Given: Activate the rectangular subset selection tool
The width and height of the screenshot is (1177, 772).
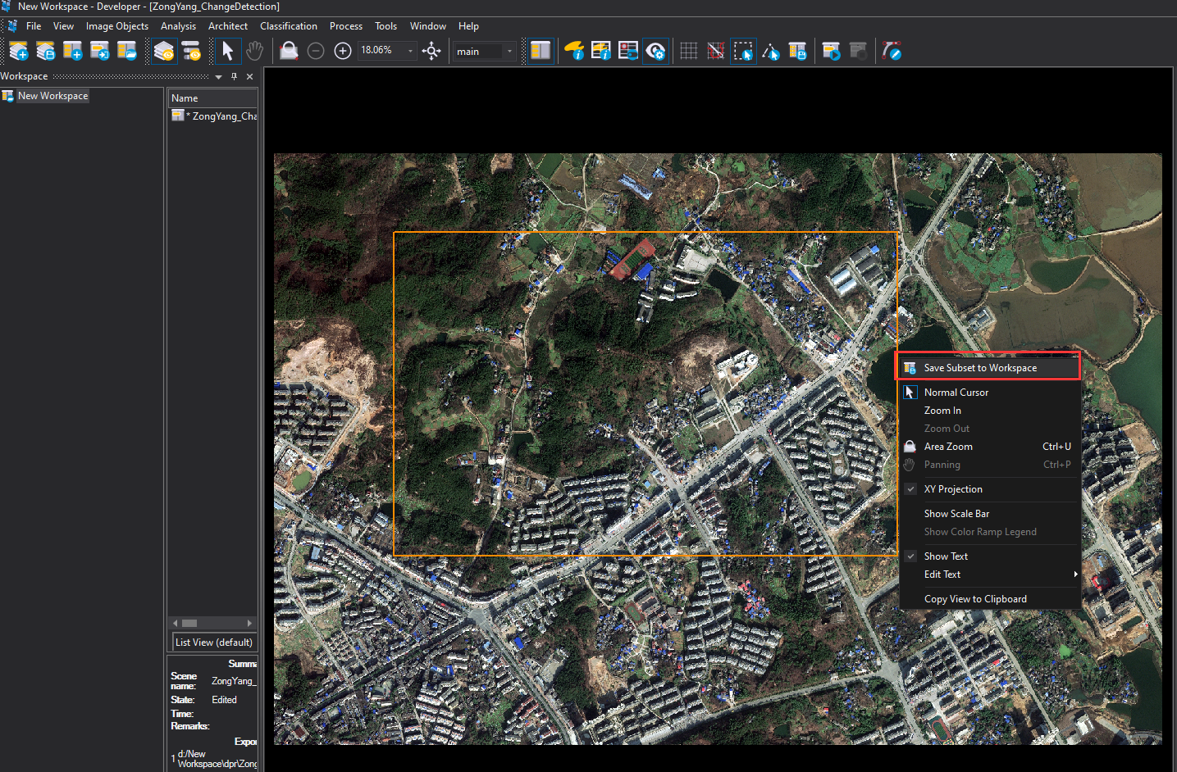Looking at the screenshot, I should 743,51.
